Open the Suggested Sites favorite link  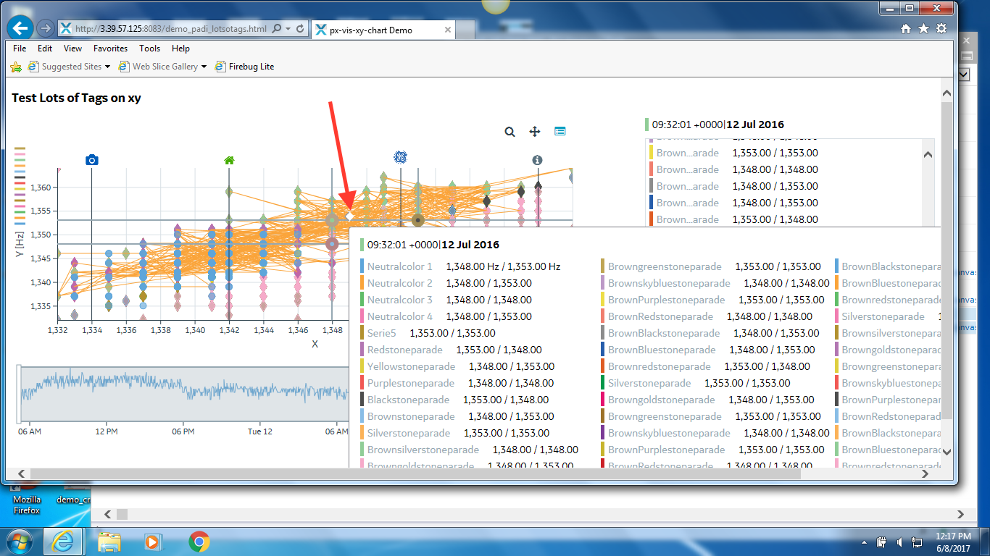(x=65, y=67)
